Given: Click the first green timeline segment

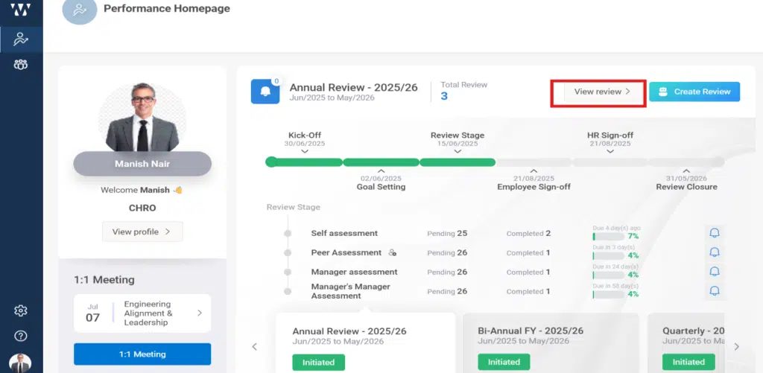Looking at the screenshot, I should (x=304, y=162).
